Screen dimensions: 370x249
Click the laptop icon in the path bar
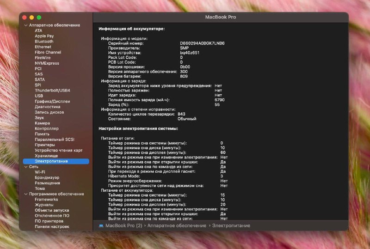[x=101, y=226]
